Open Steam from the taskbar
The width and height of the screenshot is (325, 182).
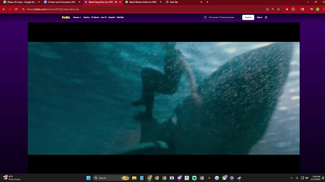pos(239,178)
